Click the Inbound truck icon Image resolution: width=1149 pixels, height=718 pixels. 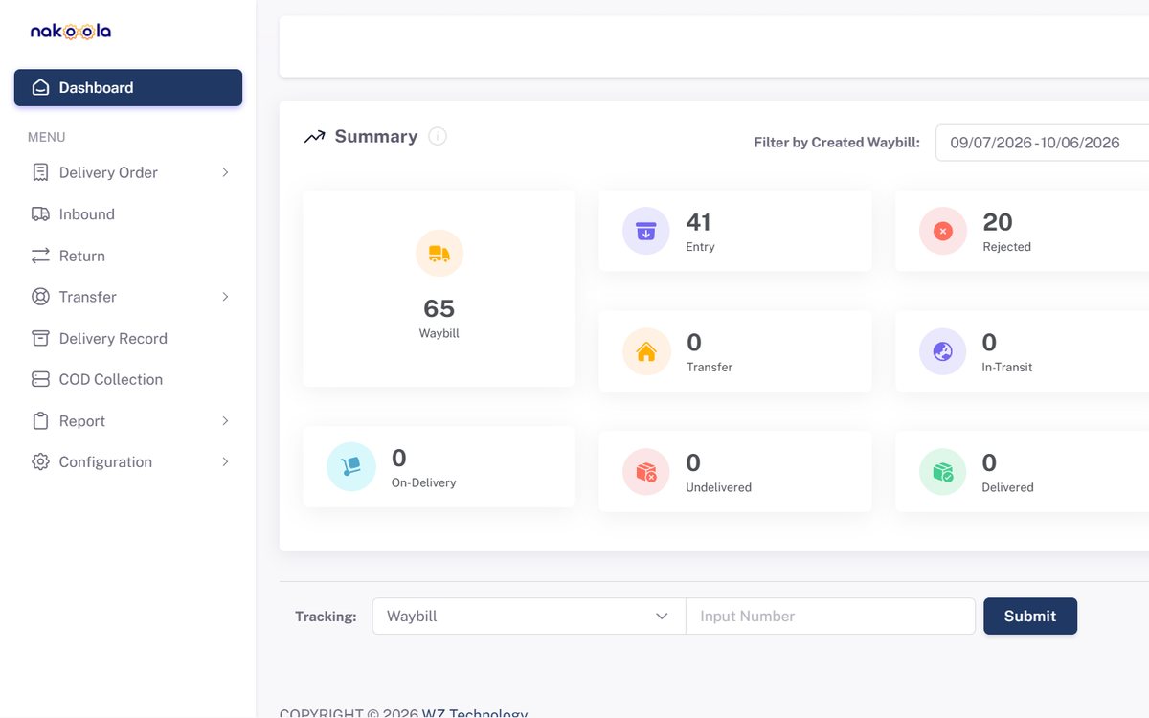point(40,214)
